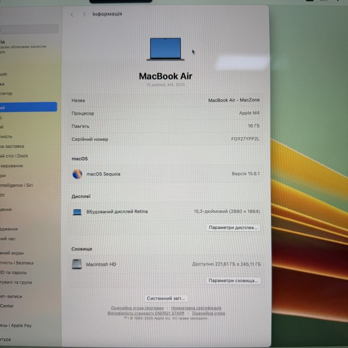Click the MacBook Air laptop illustration
This screenshot has height=348, width=348.
166,49
